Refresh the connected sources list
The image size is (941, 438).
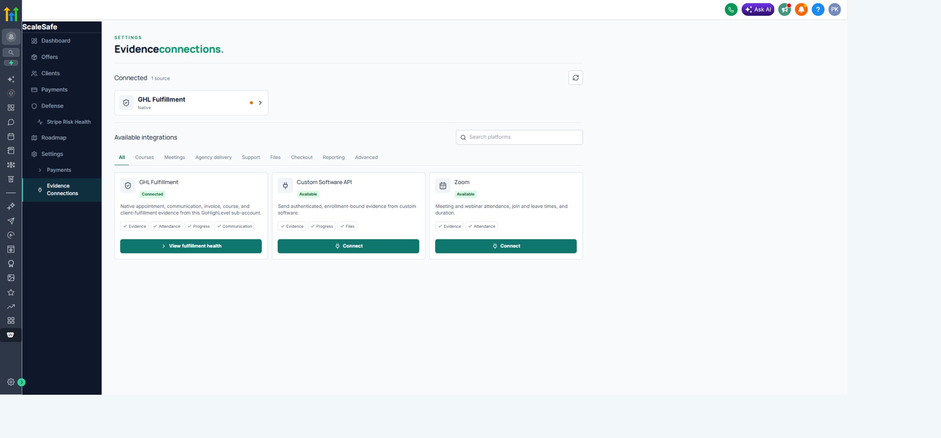[x=575, y=78]
